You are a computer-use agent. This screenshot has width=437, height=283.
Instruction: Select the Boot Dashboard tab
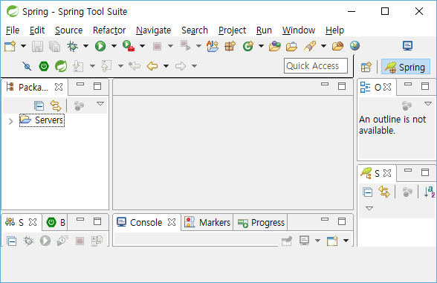56,222
